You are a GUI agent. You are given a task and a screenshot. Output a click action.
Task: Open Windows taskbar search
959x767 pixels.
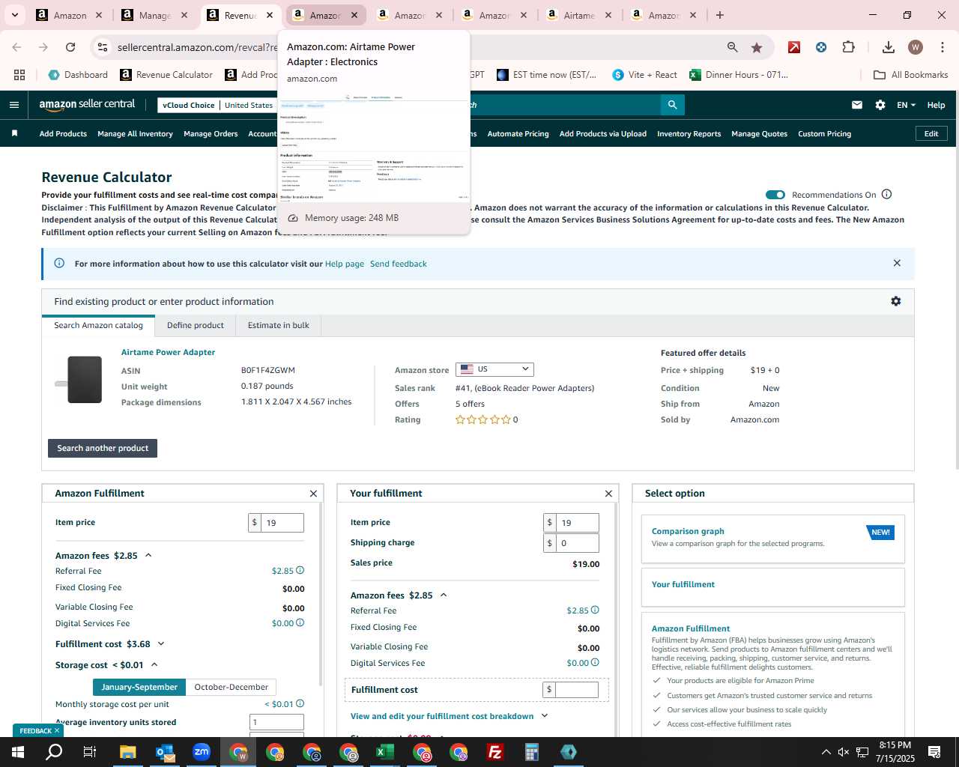tap(54, 752)
